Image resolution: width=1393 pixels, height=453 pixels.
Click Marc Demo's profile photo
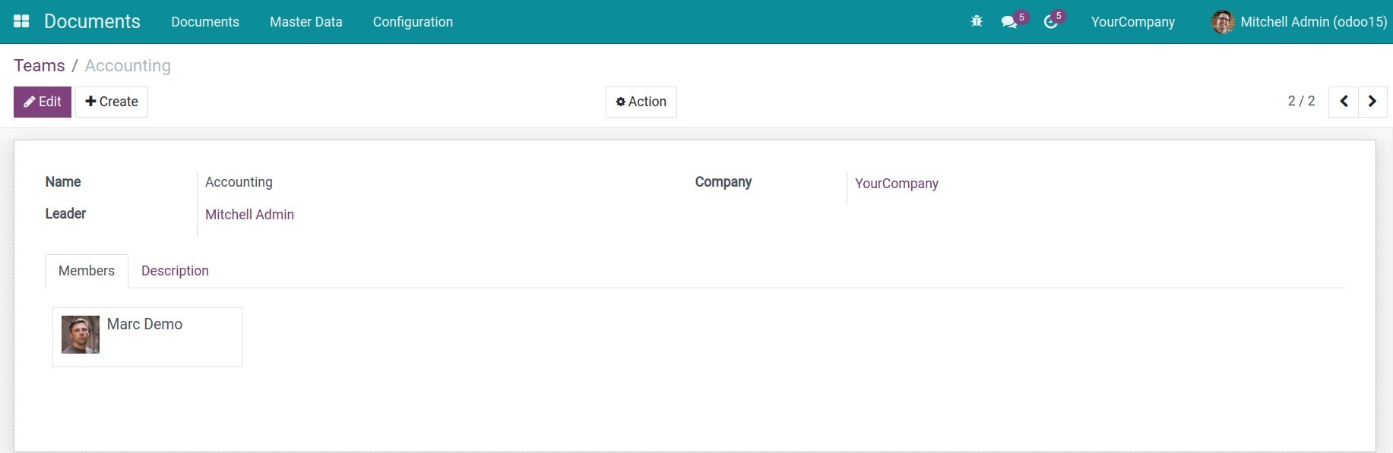(x=81, y=335)
